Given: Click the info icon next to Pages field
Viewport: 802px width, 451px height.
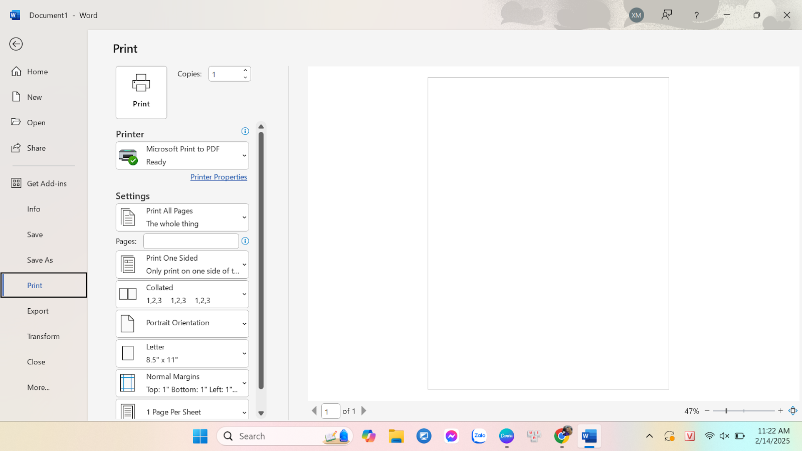Looking at the screenshot, I should (x=245, y=241).
